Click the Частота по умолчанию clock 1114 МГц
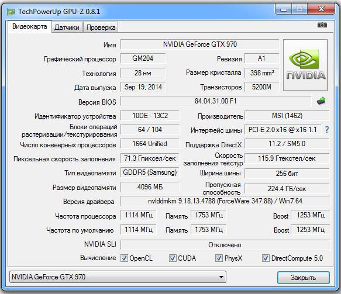 pyautogui.click(x=139, y=230)
